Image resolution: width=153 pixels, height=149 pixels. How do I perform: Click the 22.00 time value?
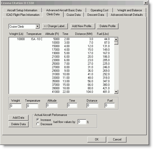click(x=66, y=92)
